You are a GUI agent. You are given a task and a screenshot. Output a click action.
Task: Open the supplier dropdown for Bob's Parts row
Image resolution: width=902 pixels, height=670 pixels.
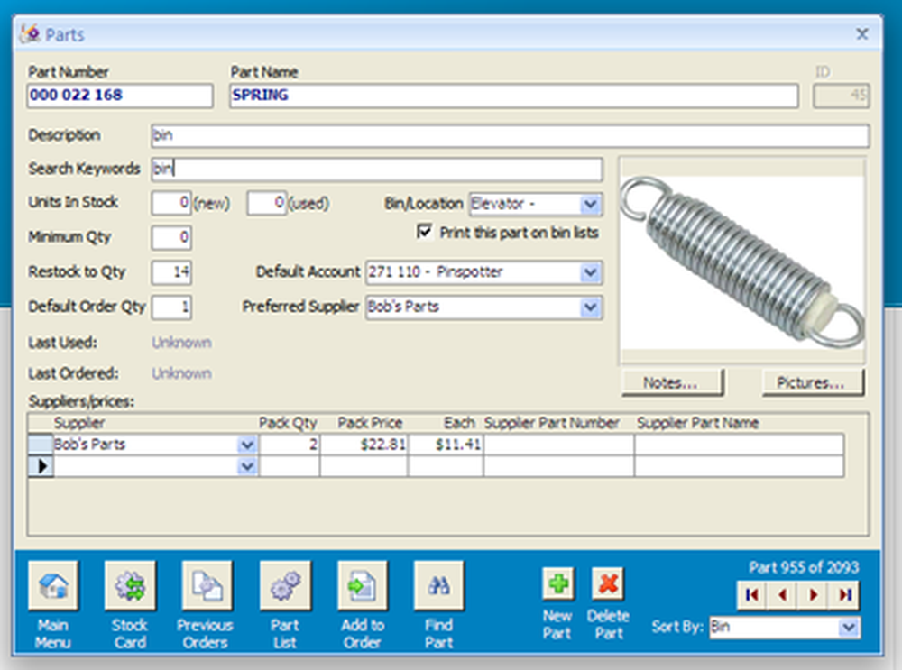(246, 444)
